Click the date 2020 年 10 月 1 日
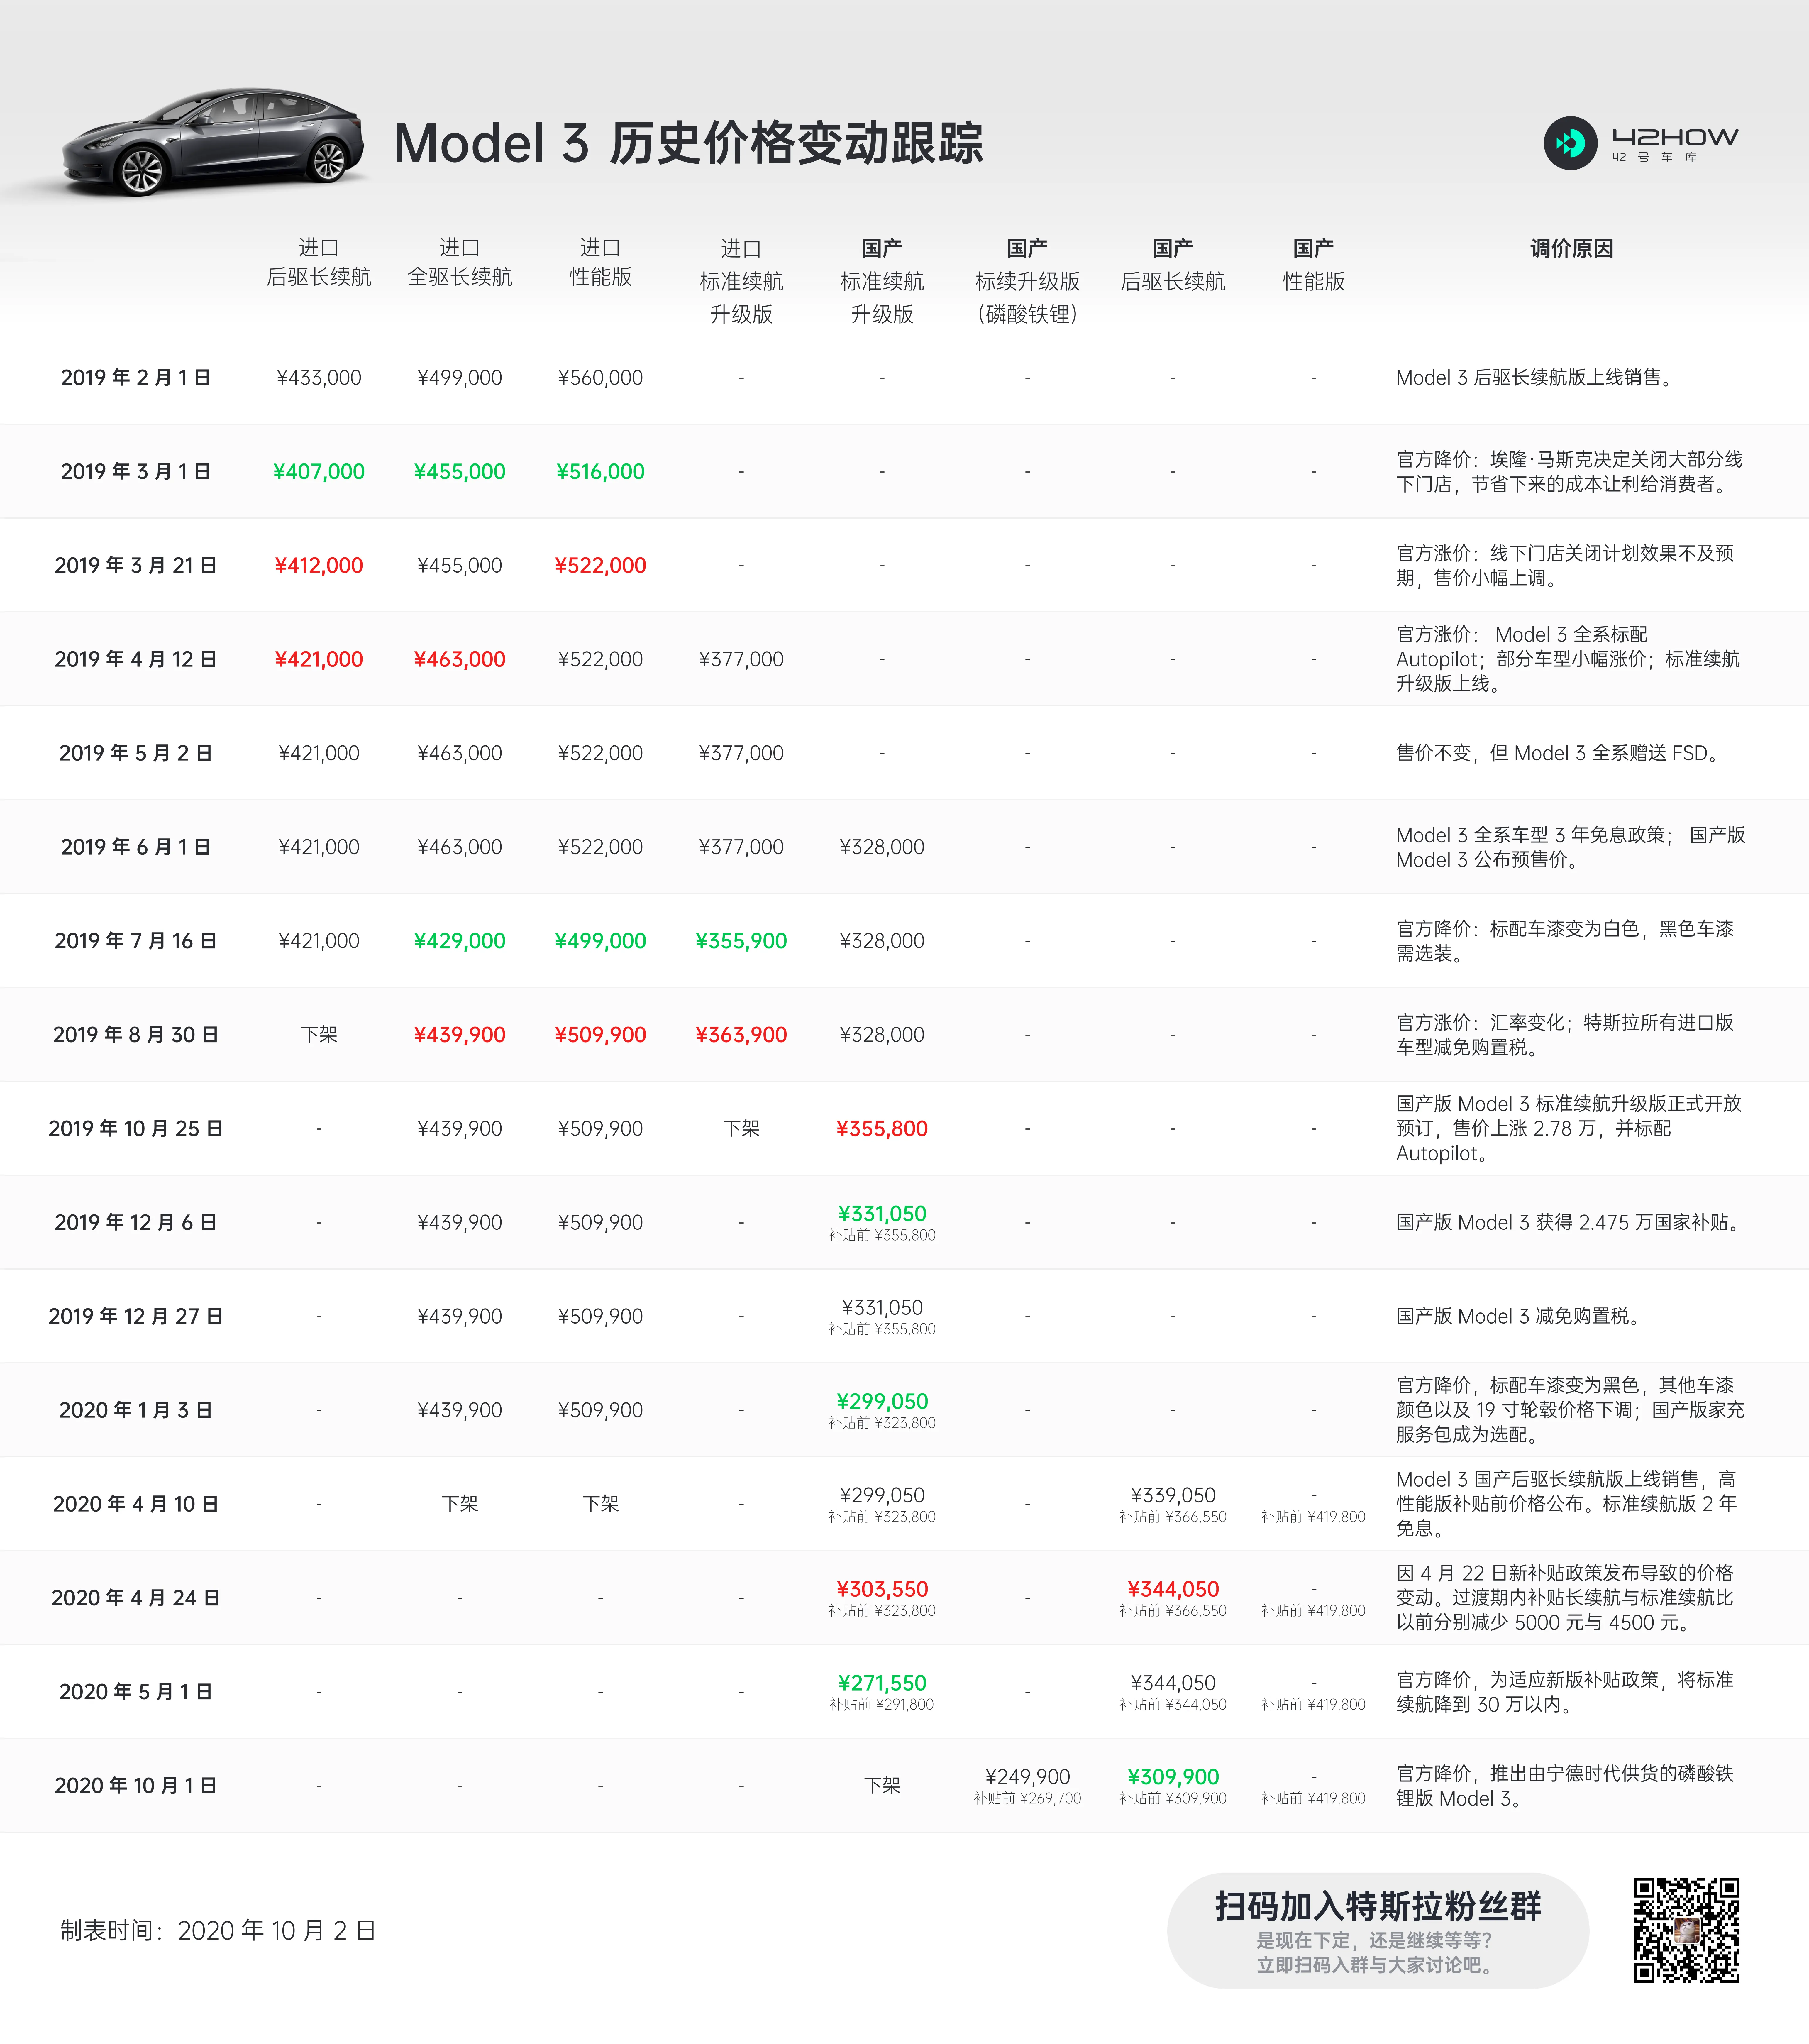The image size is (1809, 2044). click(136, 1786)
